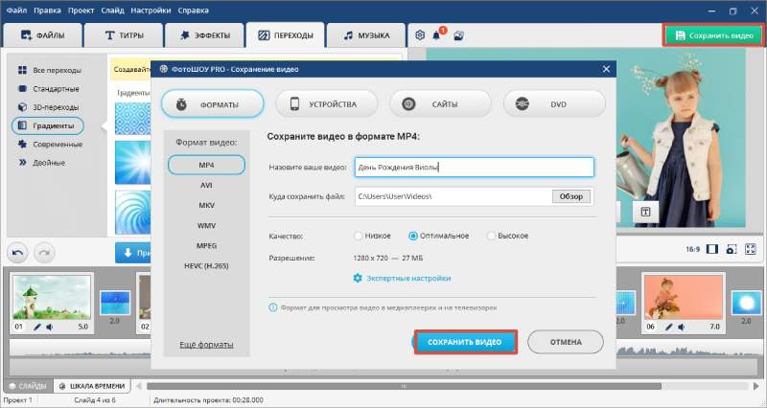Open expert settings gear link

tap(402, 278)
